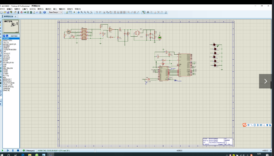The height and width of the screenshot is (156, 274).
Task: Open the Edge browser from the taskbar
Action: [23, 155]
